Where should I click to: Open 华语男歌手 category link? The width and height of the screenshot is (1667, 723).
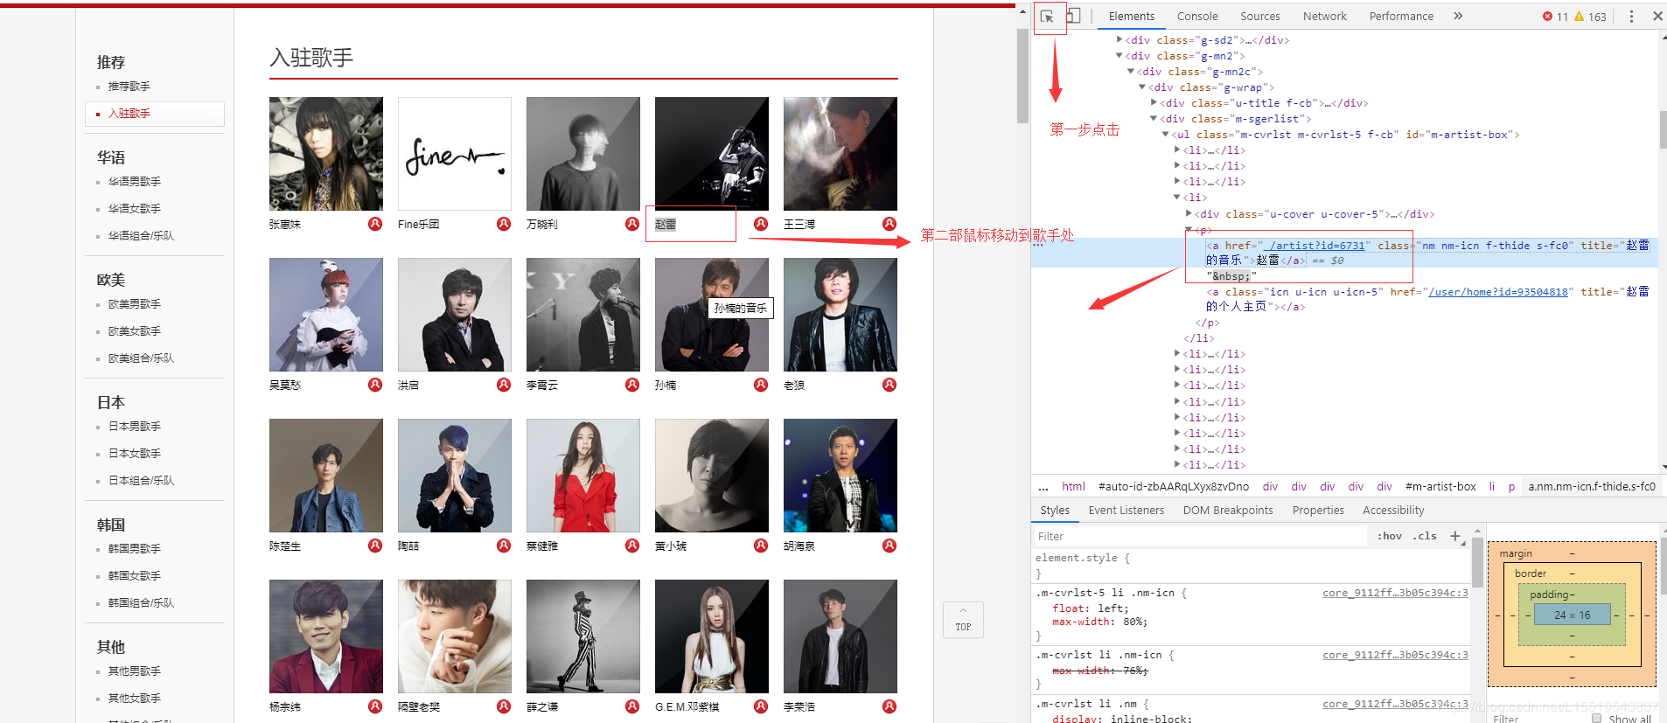point(134,182)
